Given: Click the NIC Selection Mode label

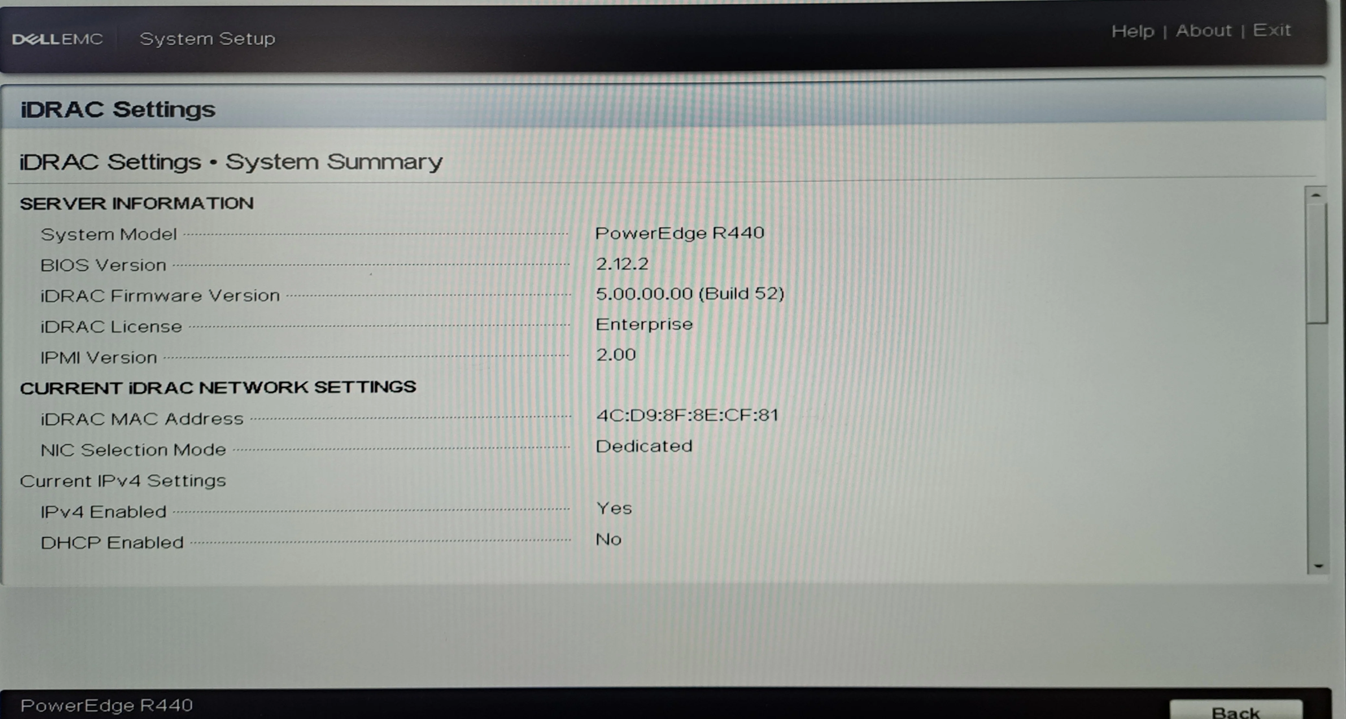Looking at the screenshot, I should click(x=133, y=450).
